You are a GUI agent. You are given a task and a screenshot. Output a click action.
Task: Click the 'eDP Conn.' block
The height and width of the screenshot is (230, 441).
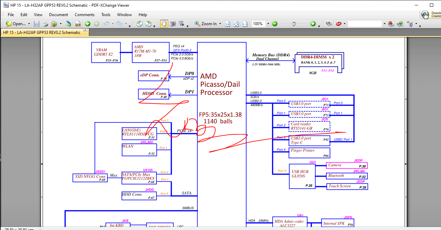(153, 75)
